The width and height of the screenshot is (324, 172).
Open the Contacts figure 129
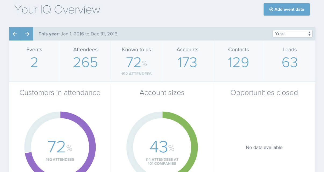coord(238,63)
